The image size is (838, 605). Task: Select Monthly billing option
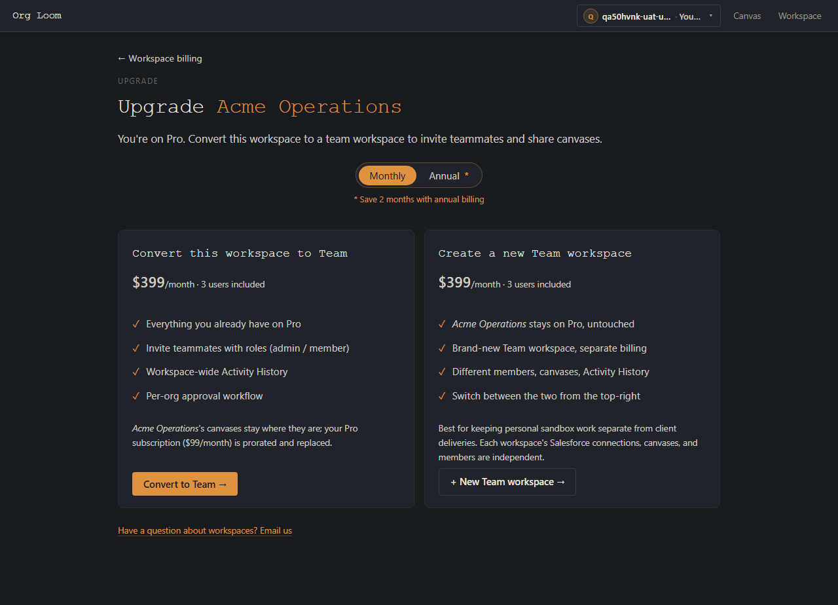(388, 175)
